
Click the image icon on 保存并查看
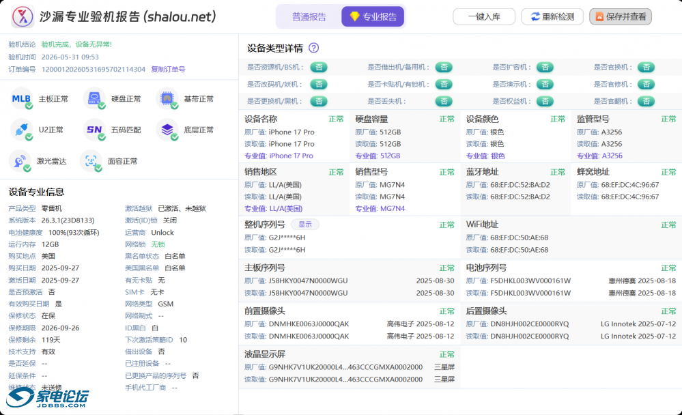tap(599, 16)
